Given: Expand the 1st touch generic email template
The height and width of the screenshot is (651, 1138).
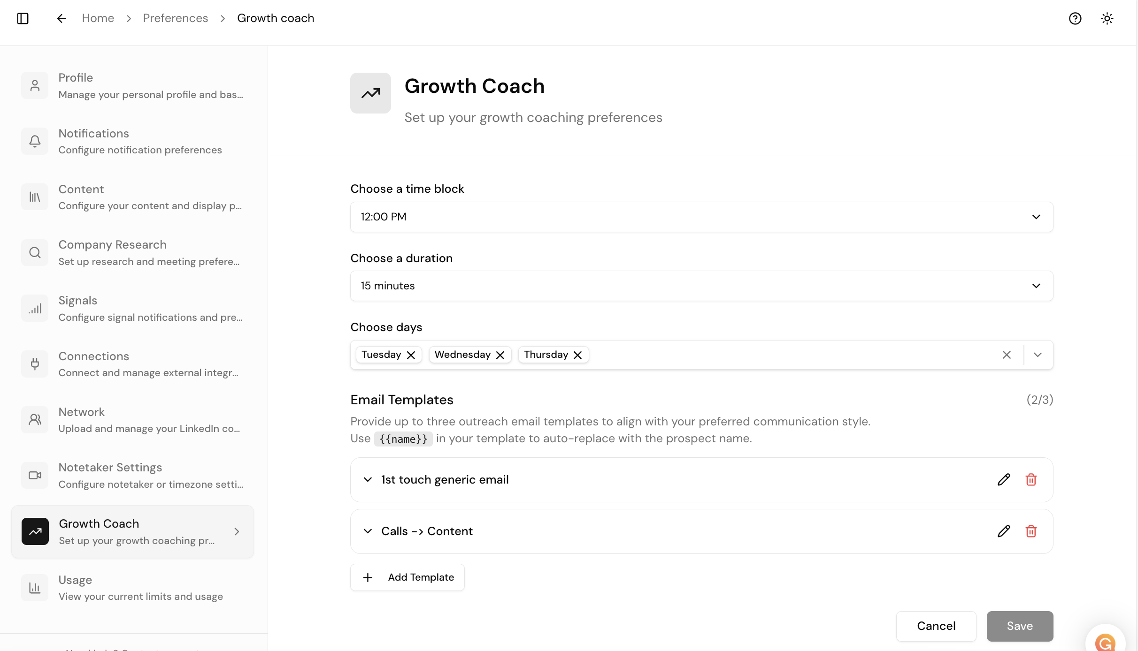Looking at the screenshot, I should [368, 480].
